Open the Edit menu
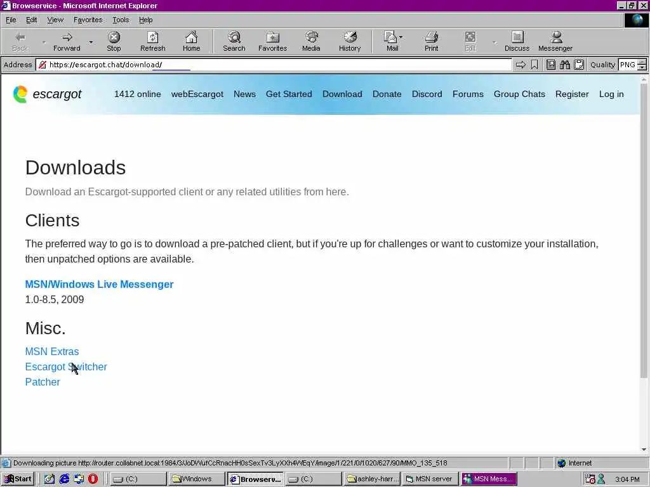 click(32, 20)
